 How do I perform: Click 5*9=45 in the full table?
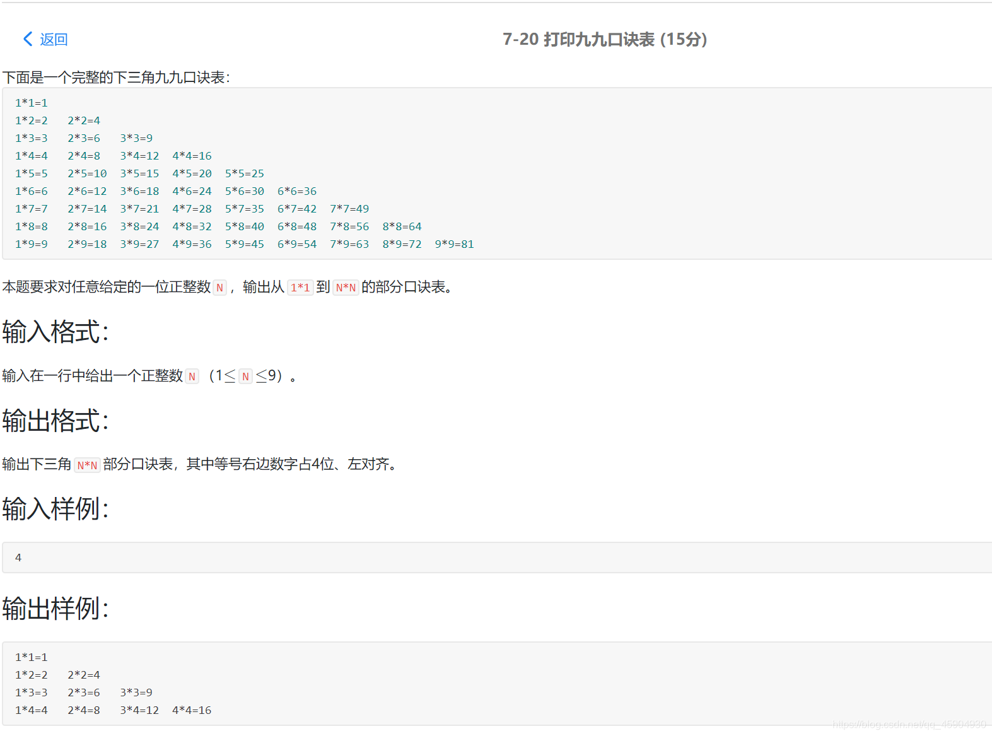pyautogui.click(x=245, y=244)
